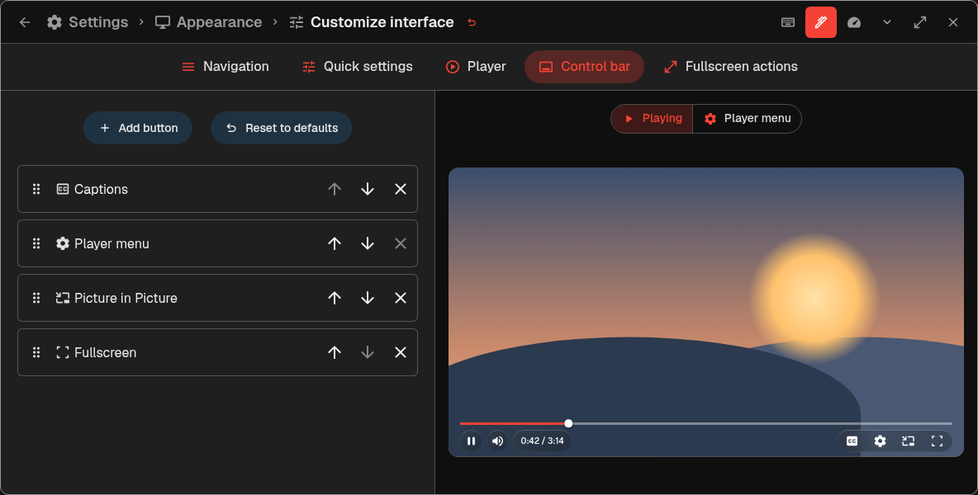Image resolution: width=978 pixels, height=495 pixels.
Task: Click the video progress bar handle
Action: pos(568,423)
